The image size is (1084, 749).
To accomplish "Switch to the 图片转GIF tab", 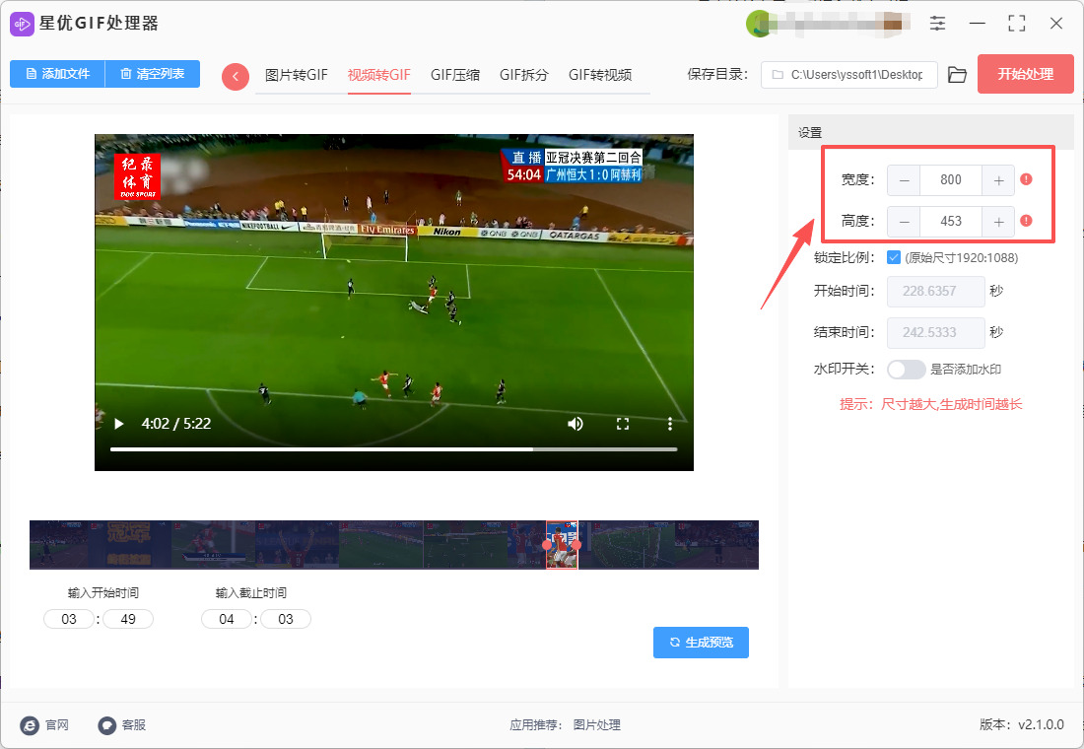I will (x=296, y=75).
